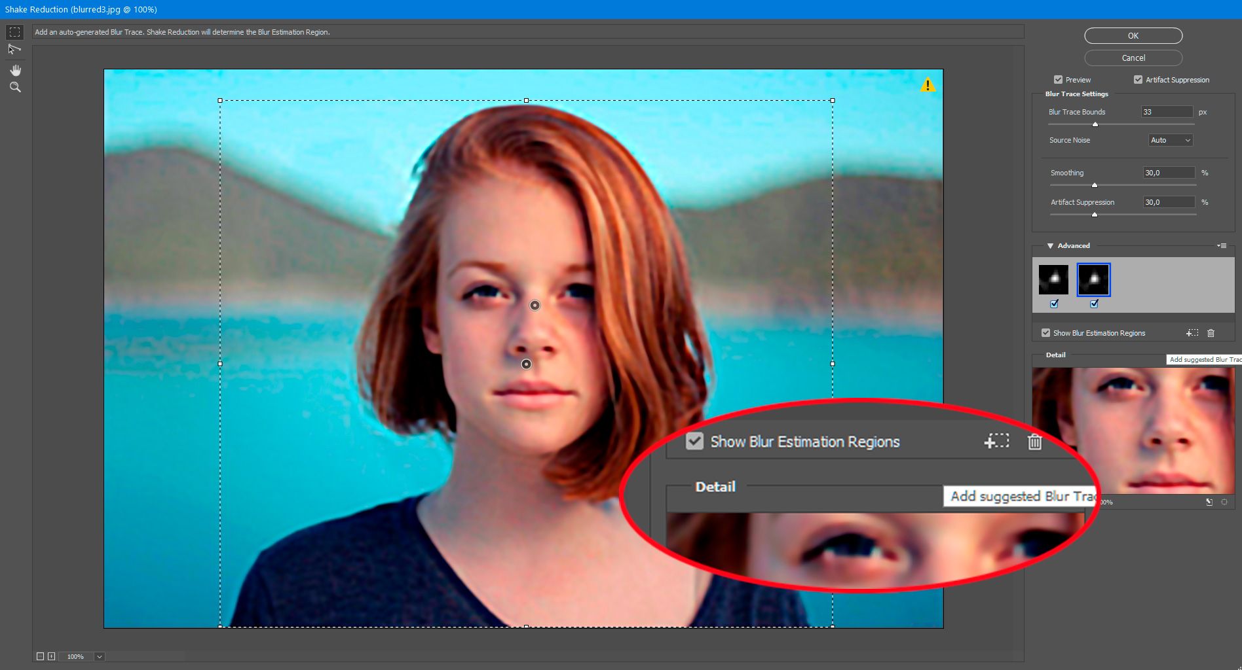
Task: Select the second blur trace thumbnail
Action: [x=1094, y=279]
